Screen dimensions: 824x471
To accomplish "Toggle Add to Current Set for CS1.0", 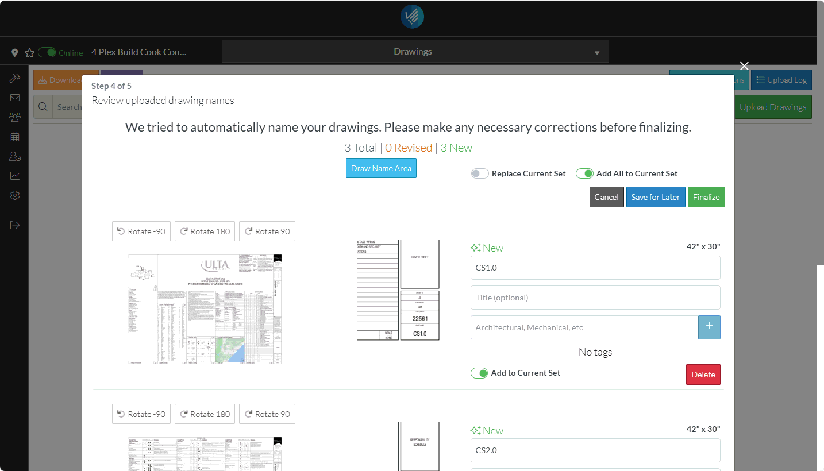I will point(479,373).
